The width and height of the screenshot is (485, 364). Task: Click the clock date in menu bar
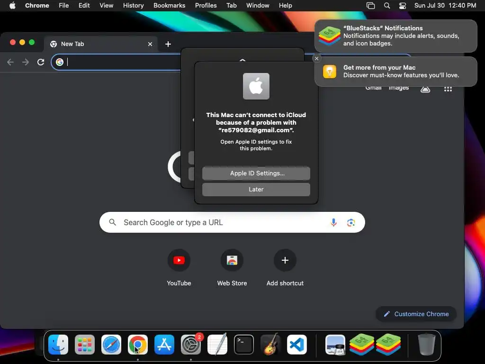pyautogui.click(x=445, y=6)
